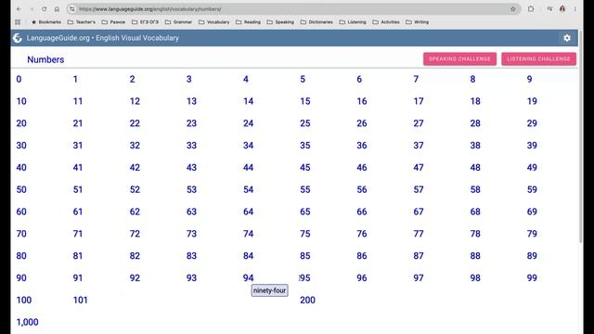Open the Reading bookmark folder
The width and height of the screenshot is (594, 334).
pyautogui.click(x=248, y=22)
